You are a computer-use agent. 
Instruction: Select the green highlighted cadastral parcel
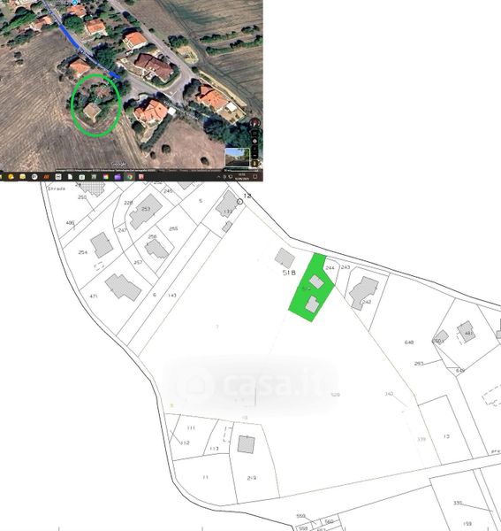point(311,288)
